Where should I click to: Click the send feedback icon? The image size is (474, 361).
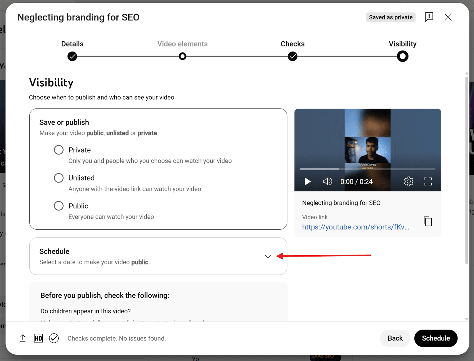coord(429,17)
